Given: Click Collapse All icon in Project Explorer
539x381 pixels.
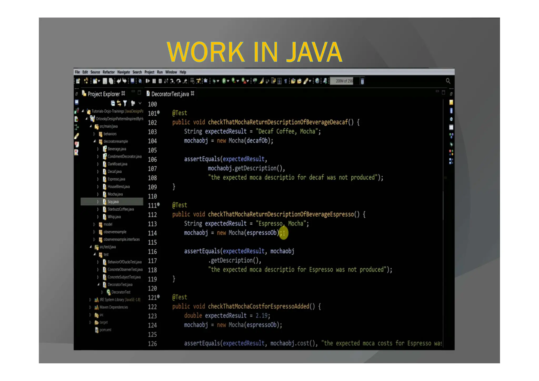Looking at the screenshot, I should coord(113,103).
